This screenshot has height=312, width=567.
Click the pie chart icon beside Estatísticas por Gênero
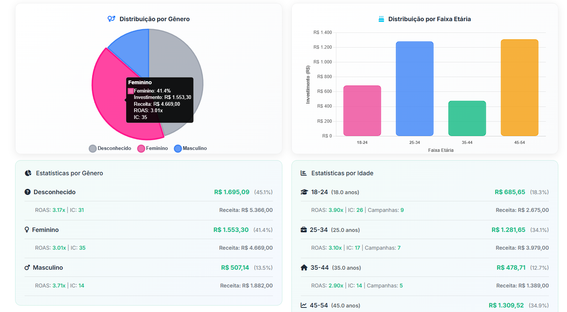(28, 173)
